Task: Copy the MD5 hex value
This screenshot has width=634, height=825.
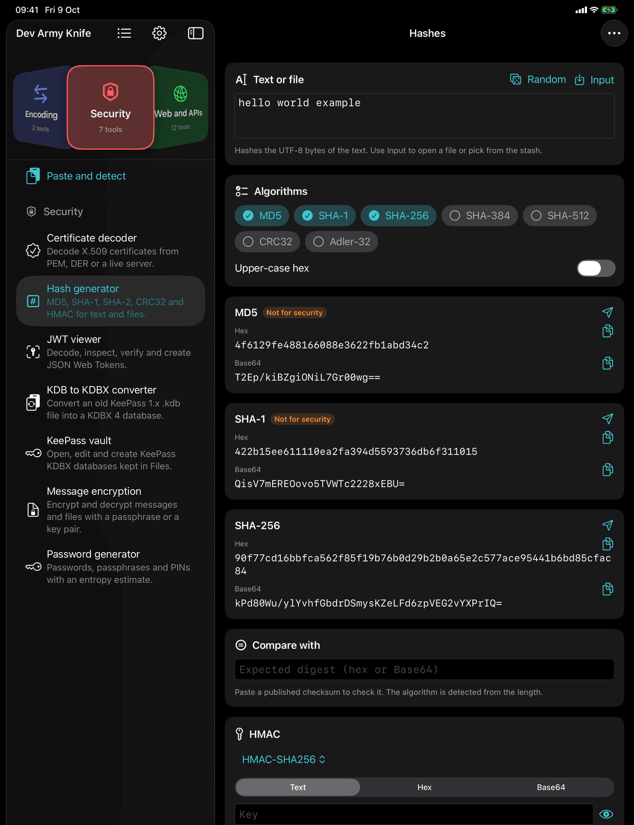Action: coord(608,331)
